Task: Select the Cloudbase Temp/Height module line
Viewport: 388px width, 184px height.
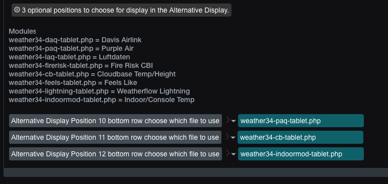Action: pyautogui.click(x=92, y=74)
